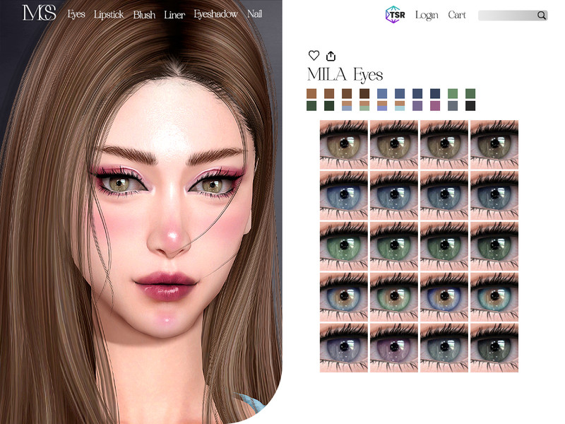Pick the magenta-pink color swatch
The width and height of the screenshot is (565, 424).
point(435,106)
